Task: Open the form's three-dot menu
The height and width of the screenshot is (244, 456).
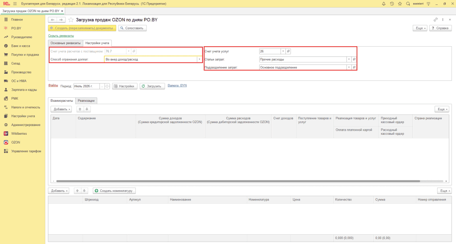Action: tap(443, 20)
